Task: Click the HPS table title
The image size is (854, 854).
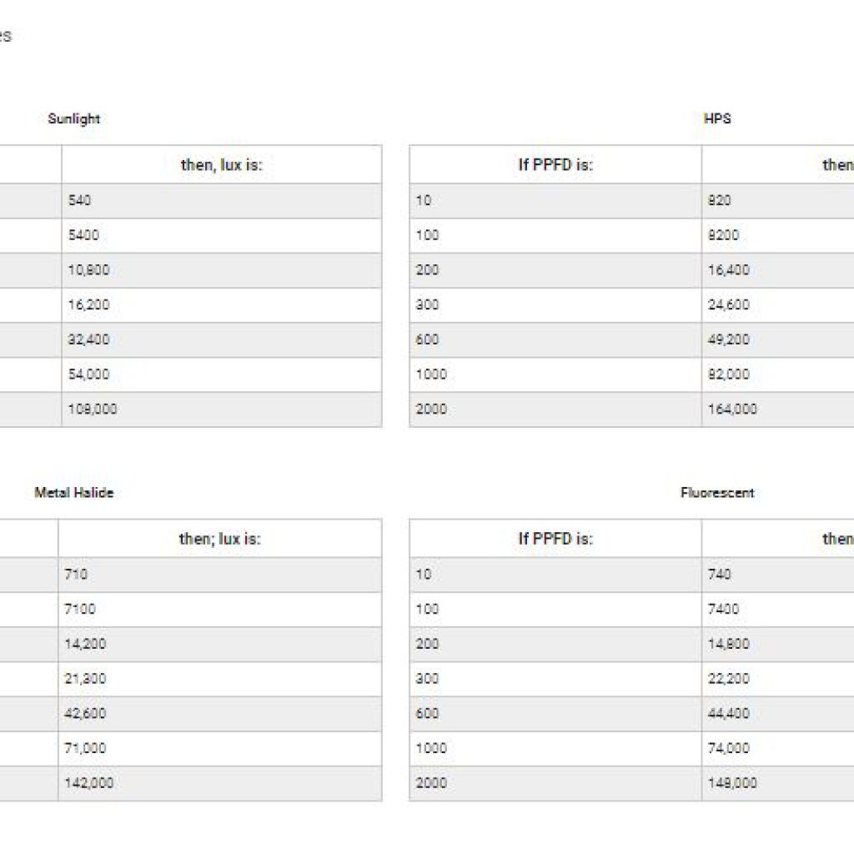Action: (717, 119)
